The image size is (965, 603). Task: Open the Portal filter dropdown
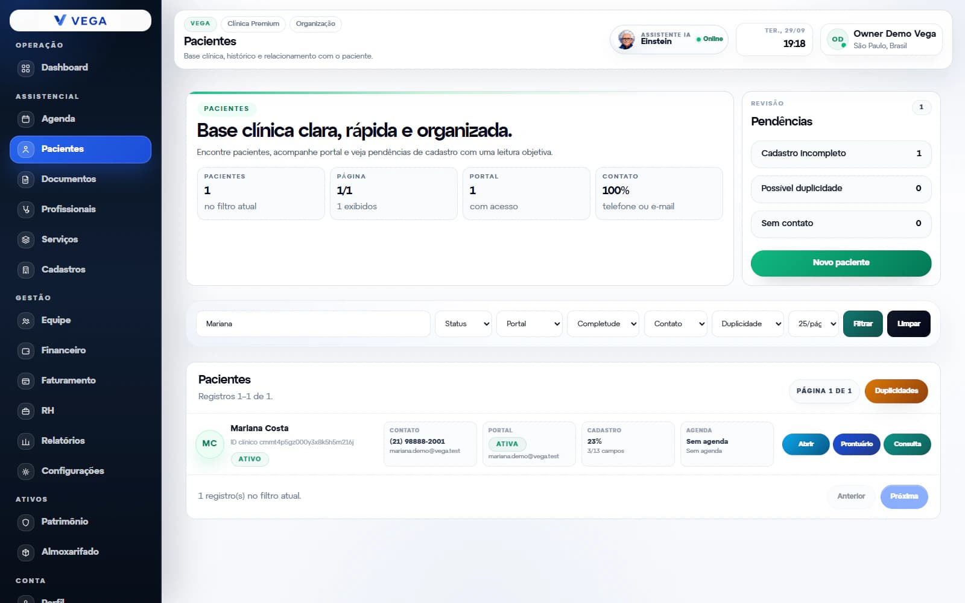pyautogui.click(x=530, y=324)
